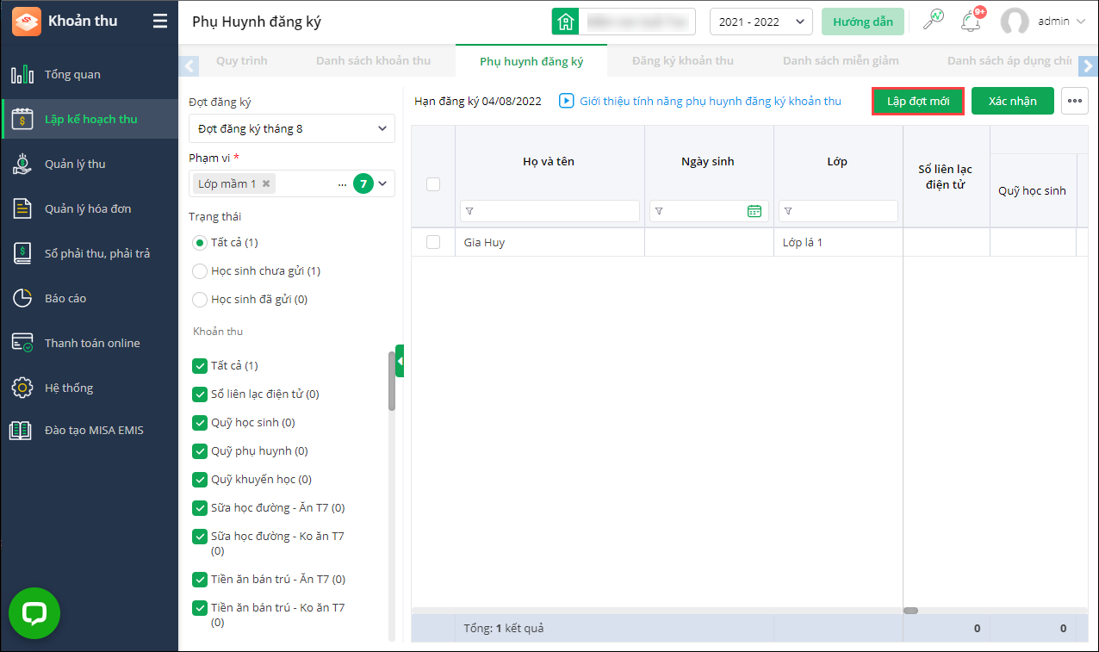Click the calendar icon in Ngày sinh filter
Viewport: 1099px width, 652px height.
pyautogui.click(x=754, y=211)
